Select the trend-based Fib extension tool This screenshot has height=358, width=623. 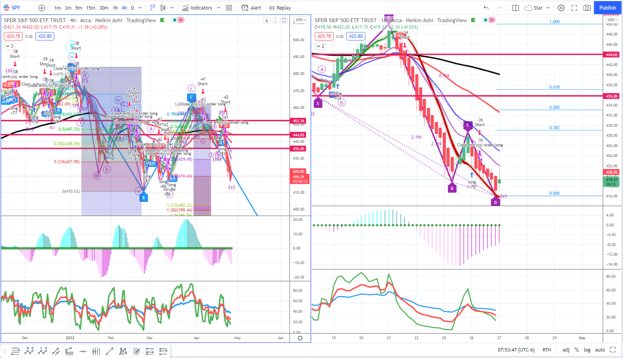click(69, 351)
